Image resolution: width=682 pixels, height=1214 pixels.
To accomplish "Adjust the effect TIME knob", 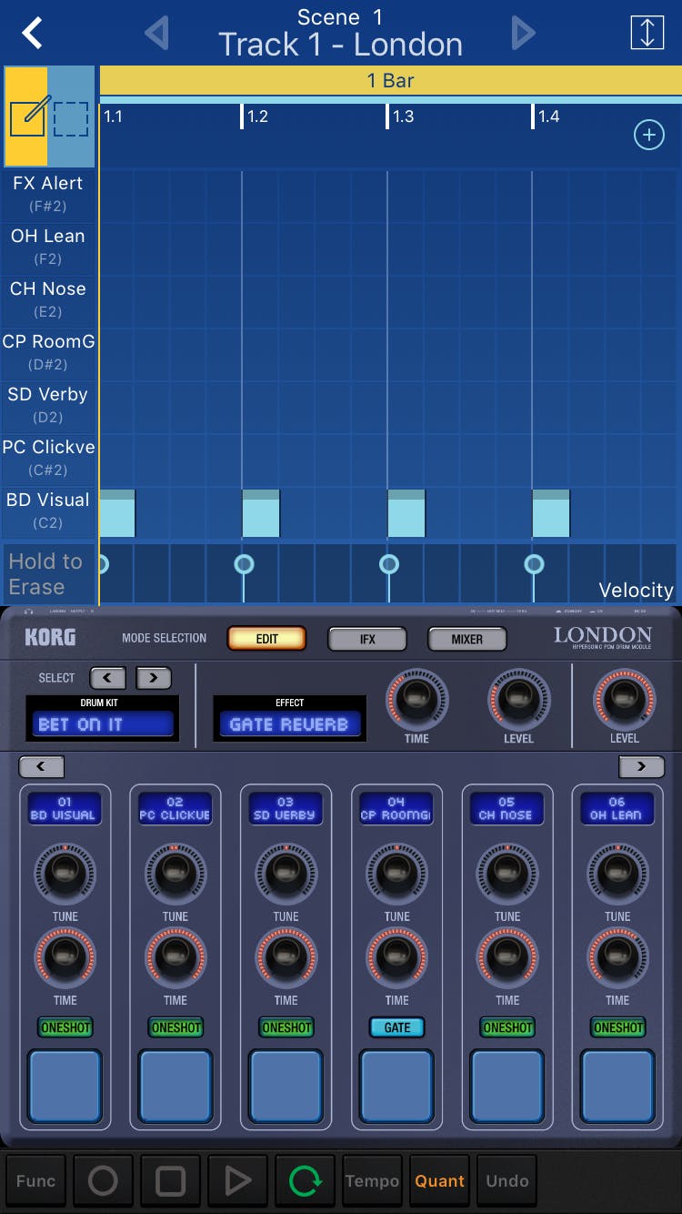I will [416, 699].
